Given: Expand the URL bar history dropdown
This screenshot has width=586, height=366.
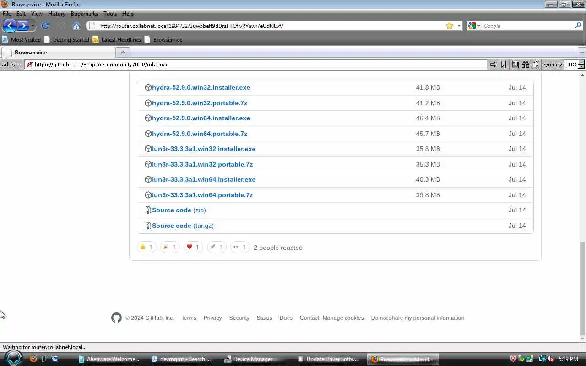Looking at the screenshot, I should click(x=459, y=26).
